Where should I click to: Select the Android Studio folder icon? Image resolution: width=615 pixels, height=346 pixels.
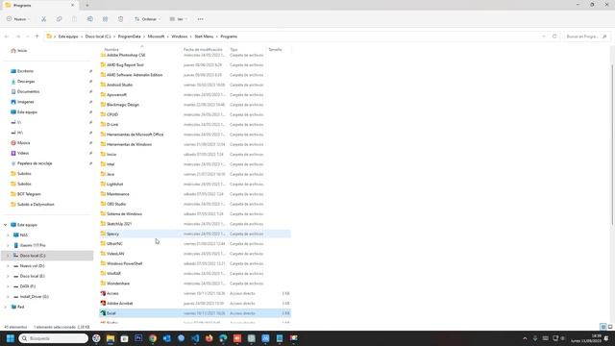pos(103,85)
